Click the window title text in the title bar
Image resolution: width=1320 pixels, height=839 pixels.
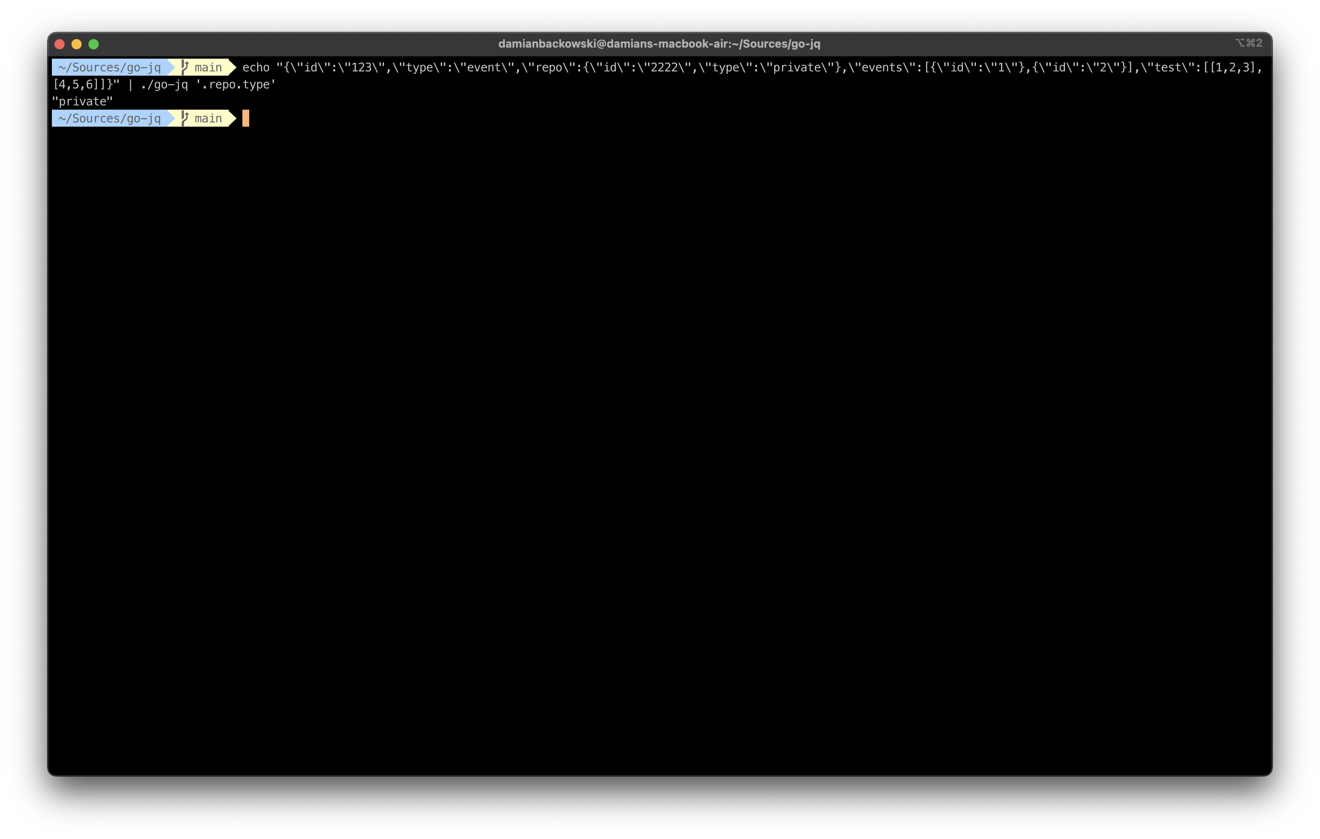pyautogui.click(x=659, y=44)
